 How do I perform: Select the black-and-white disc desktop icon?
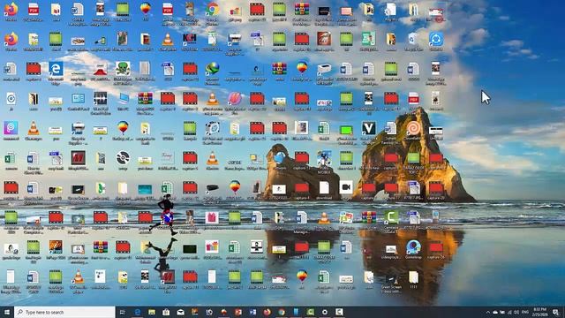123,158
